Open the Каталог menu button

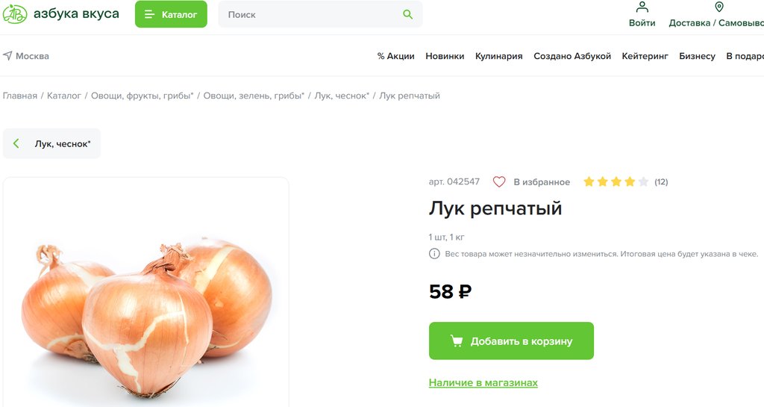tap(171, 14)
